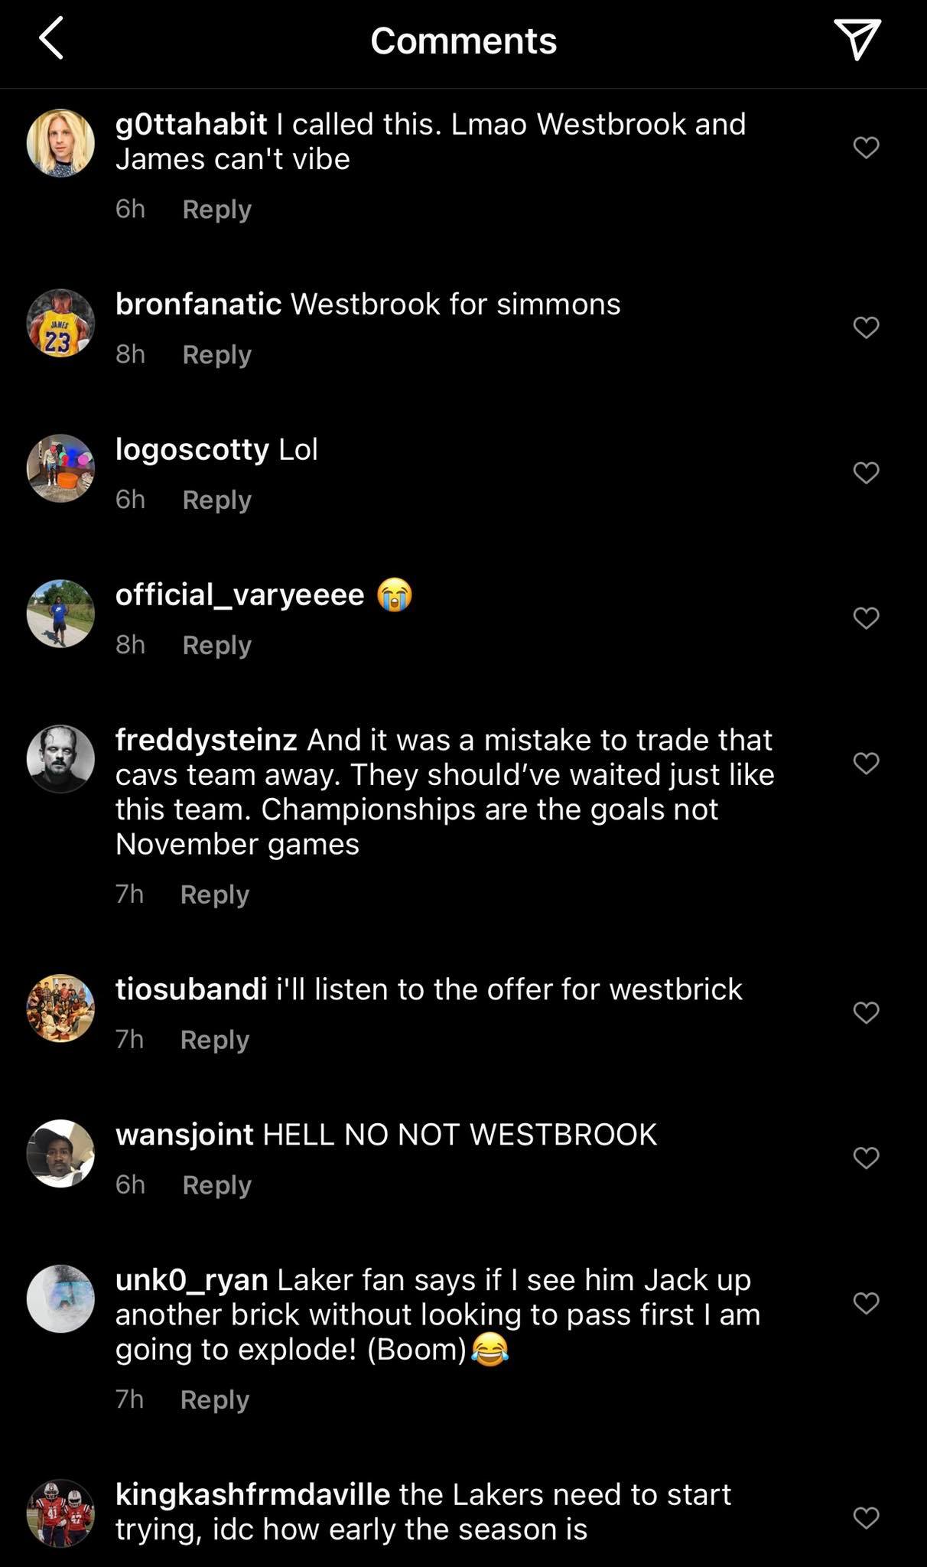Open the username link wansjoint
Image resolution: width=927 pixels, height=1567 pixels.
tap(184, 1134)
